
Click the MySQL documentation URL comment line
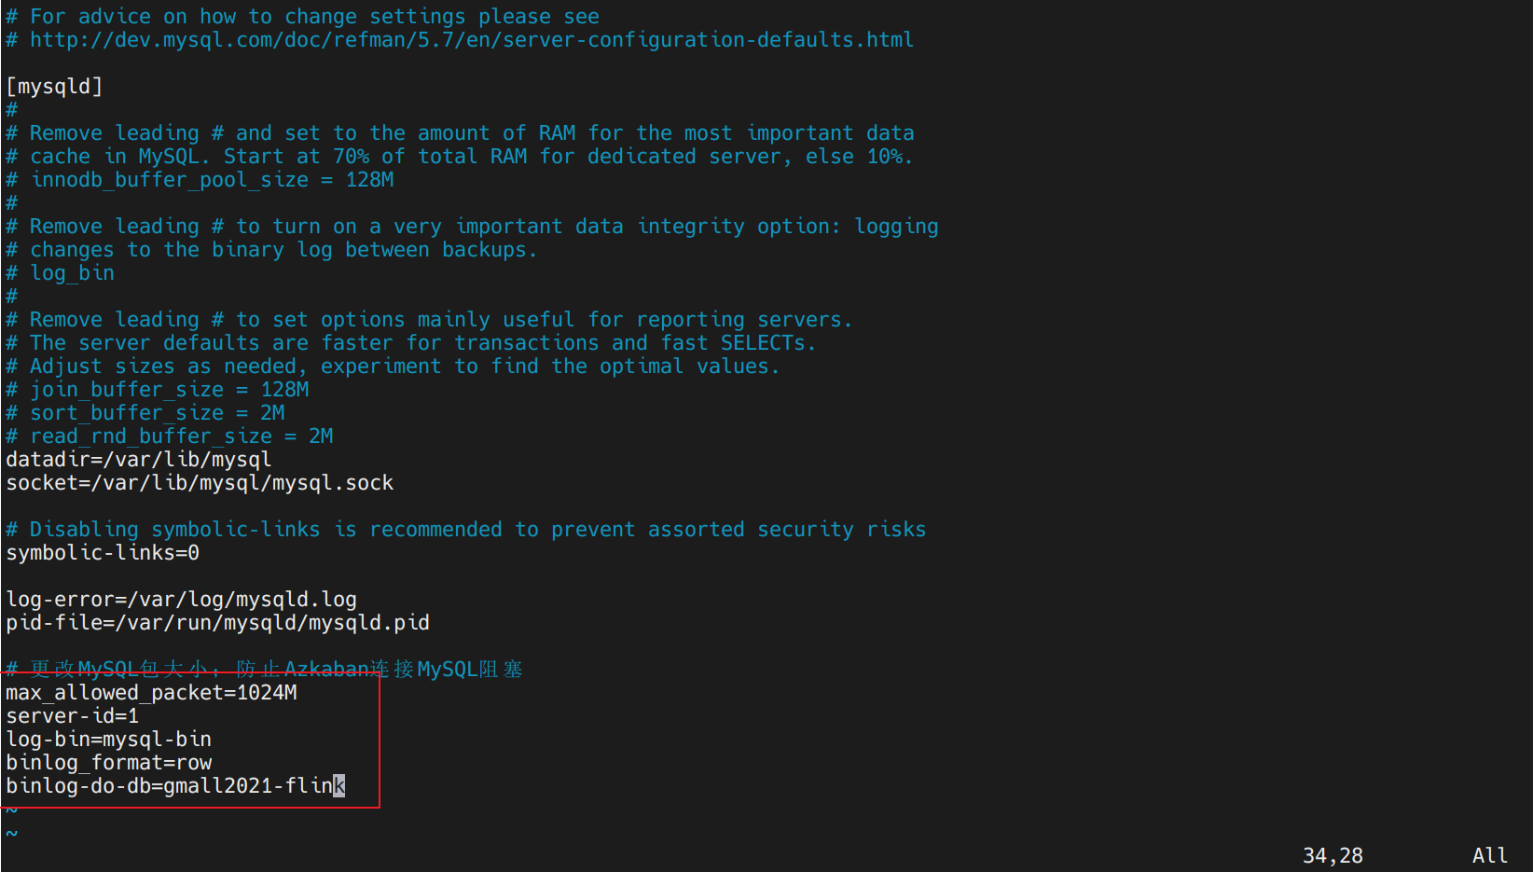[460, 40]
